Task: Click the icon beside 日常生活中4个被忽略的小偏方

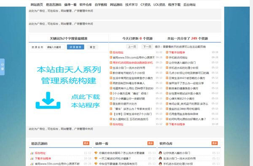Action: coord(167,78)
